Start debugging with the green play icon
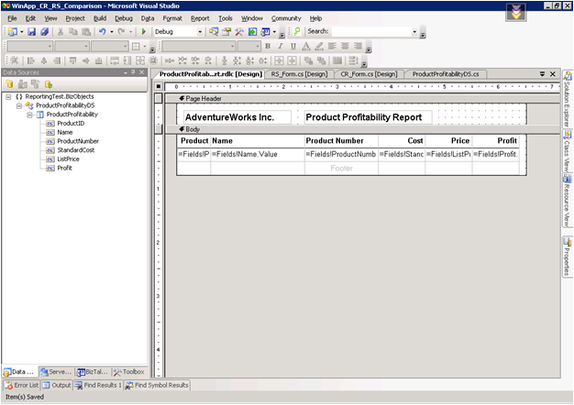Screen dimensions: 574x405 (x=144, y=32)
